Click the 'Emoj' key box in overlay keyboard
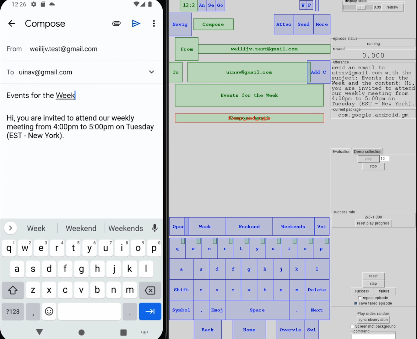The image size is (417, 339). pyautogui.click(x=217, y=310)
